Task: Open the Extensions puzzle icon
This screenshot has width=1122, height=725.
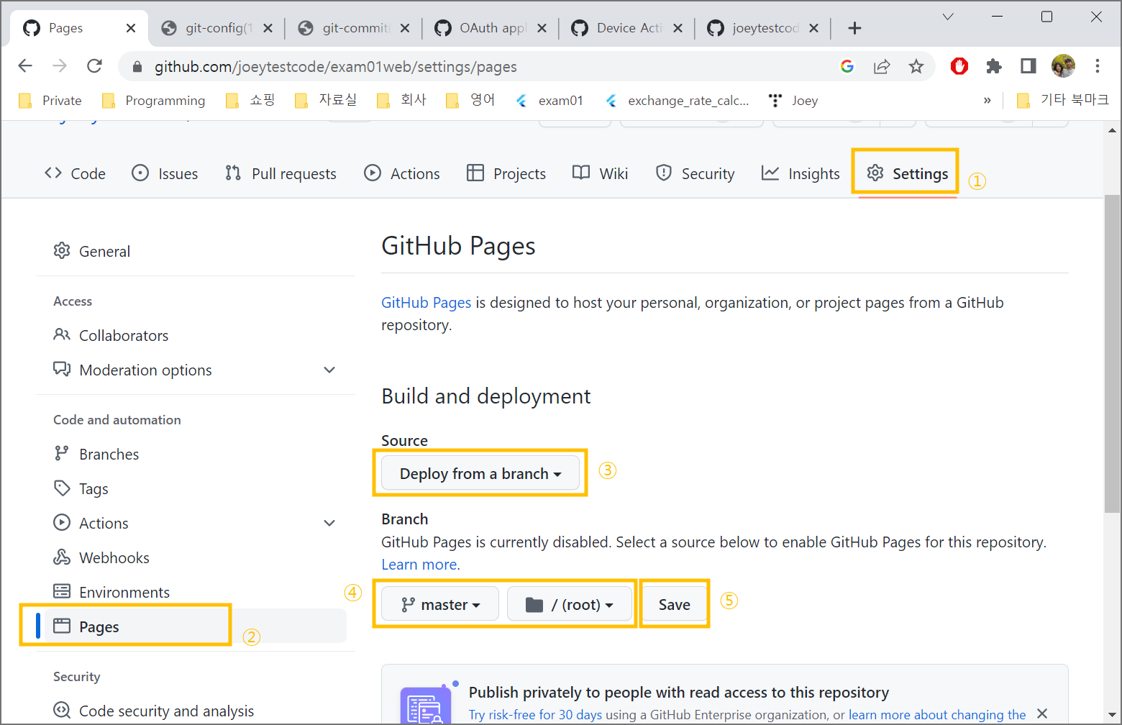Action: point(994,66)
